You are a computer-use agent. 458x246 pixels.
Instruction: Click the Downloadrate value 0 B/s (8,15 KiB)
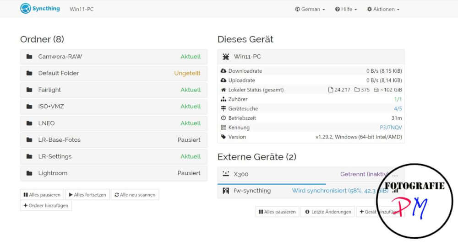384,71
